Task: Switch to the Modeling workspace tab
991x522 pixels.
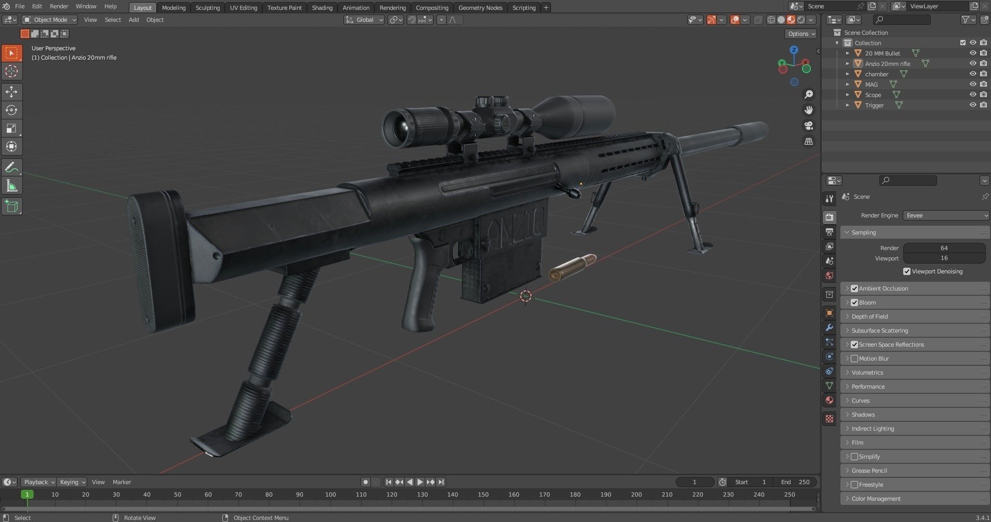Action: (x=173, y=8)
